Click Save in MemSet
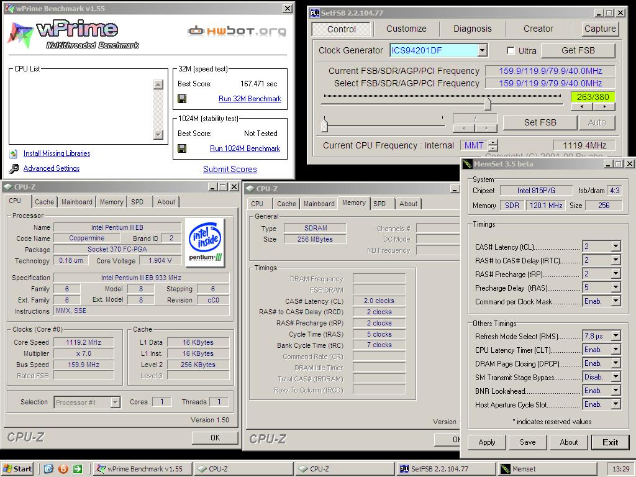 (528, 442)
